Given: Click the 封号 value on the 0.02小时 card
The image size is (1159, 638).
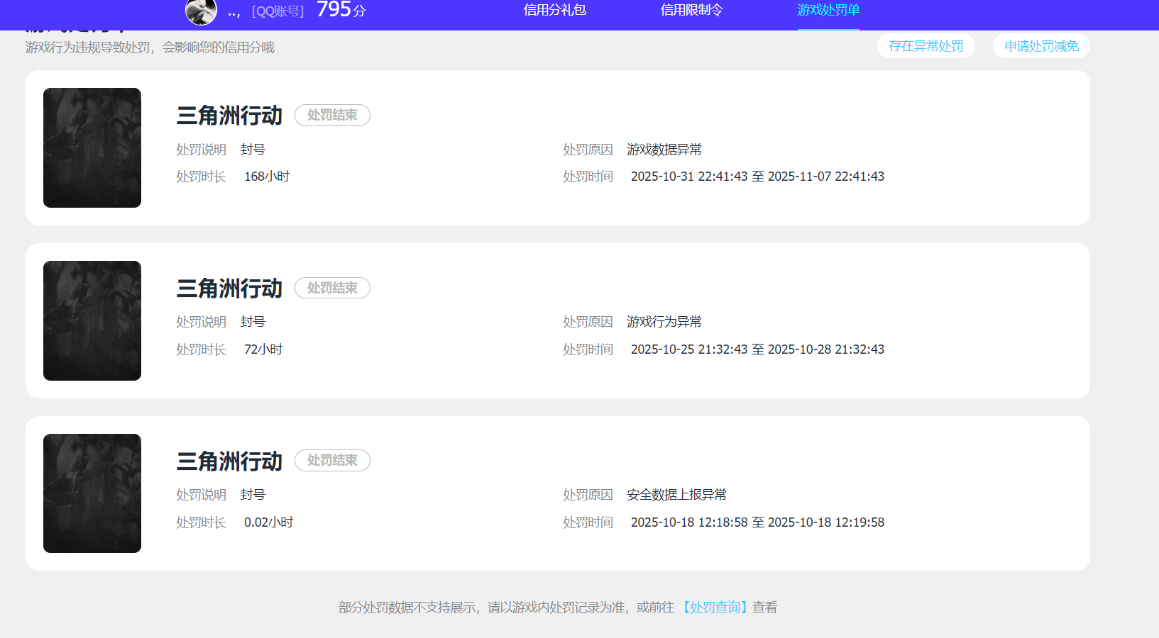Looking at the screenshot, I should click(x=253, y=495).
